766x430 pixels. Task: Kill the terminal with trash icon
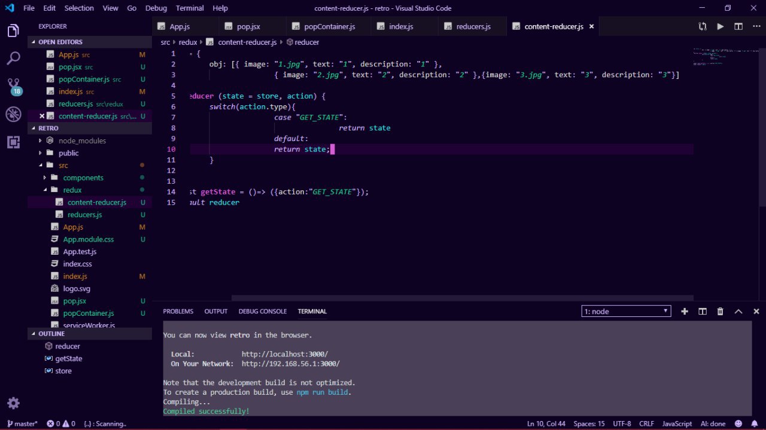point(720,311)
